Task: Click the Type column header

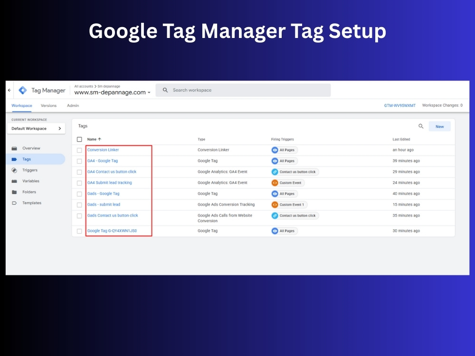Action: (x=201, y=139)
